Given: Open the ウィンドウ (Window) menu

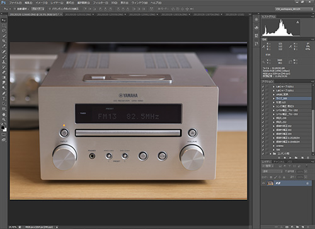Looking at the screenshot, I should tap(139, 3).
